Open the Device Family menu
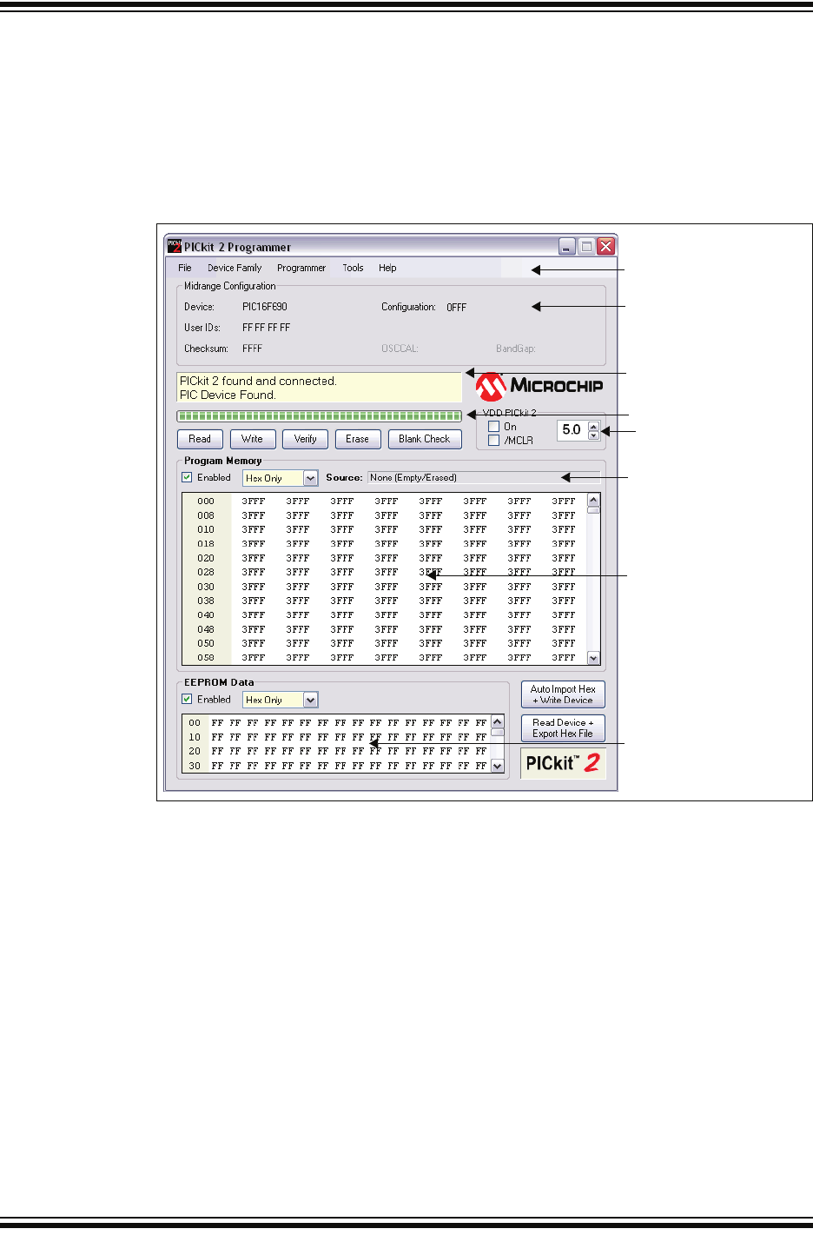 [235, 268]
